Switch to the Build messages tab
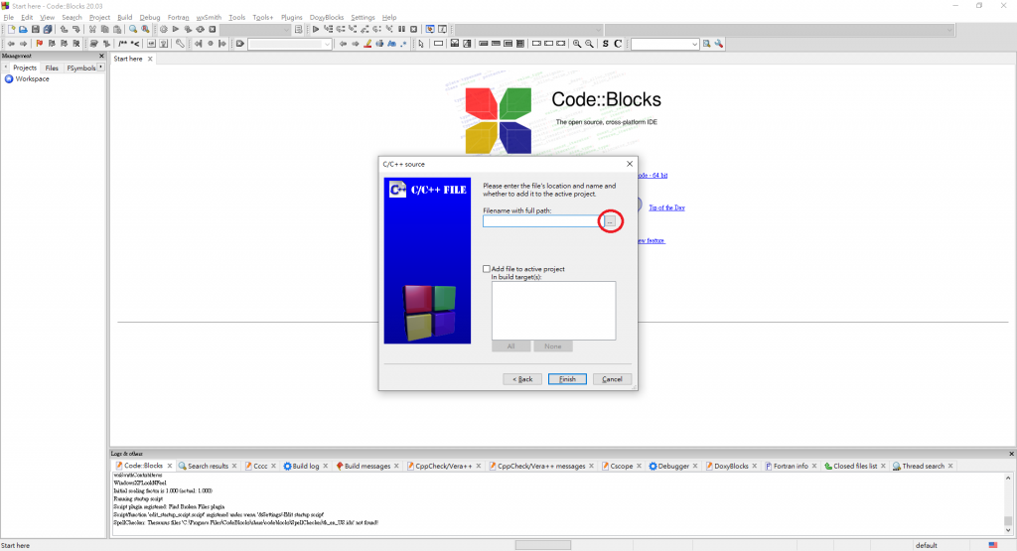 [x=366, y=466]
